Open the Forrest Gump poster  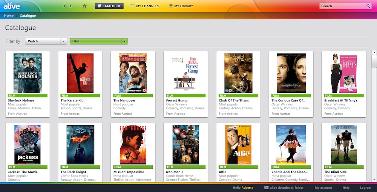[x=185, y=73]
